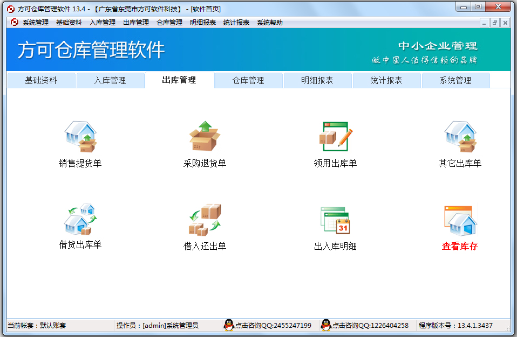Go to the 明细报表 tab
Image resolution: width=517 pixels, height=337 pixels.
click(x=317, y=81)
